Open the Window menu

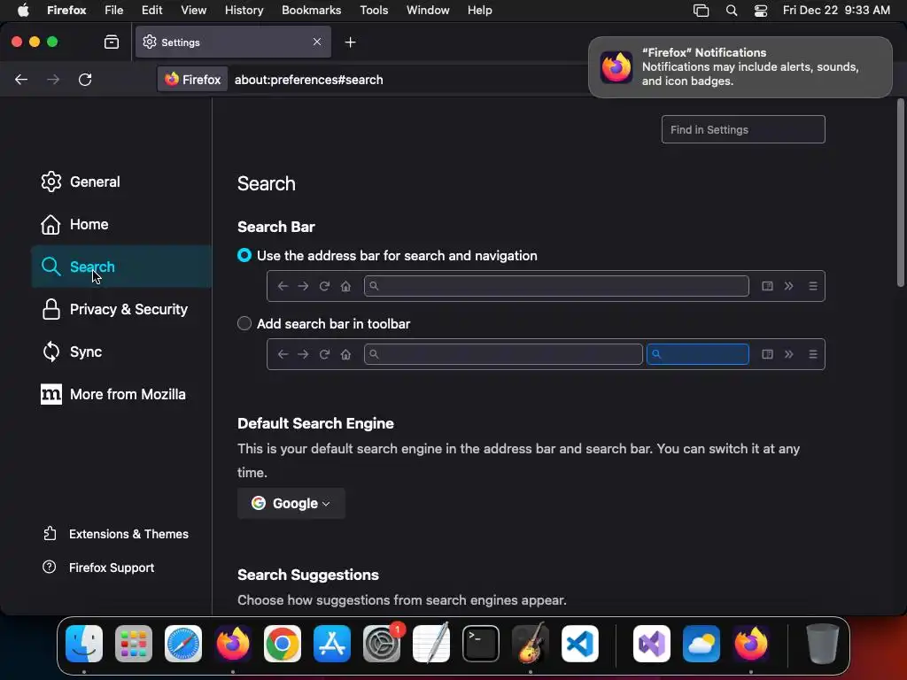pos(428,10)
